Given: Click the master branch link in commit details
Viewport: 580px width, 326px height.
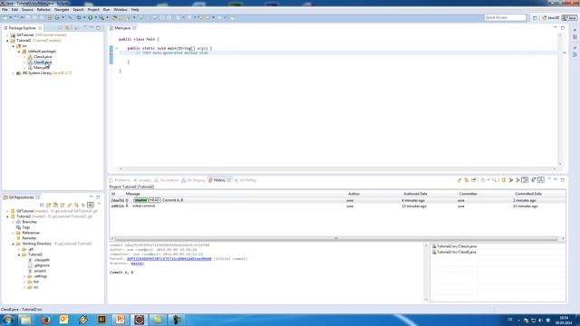Looking at the screenshot, I should [x=137, y=264].
